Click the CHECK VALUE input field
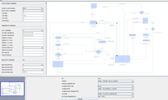Viewport: 168px width, 100px height. (x=33, y=55)
